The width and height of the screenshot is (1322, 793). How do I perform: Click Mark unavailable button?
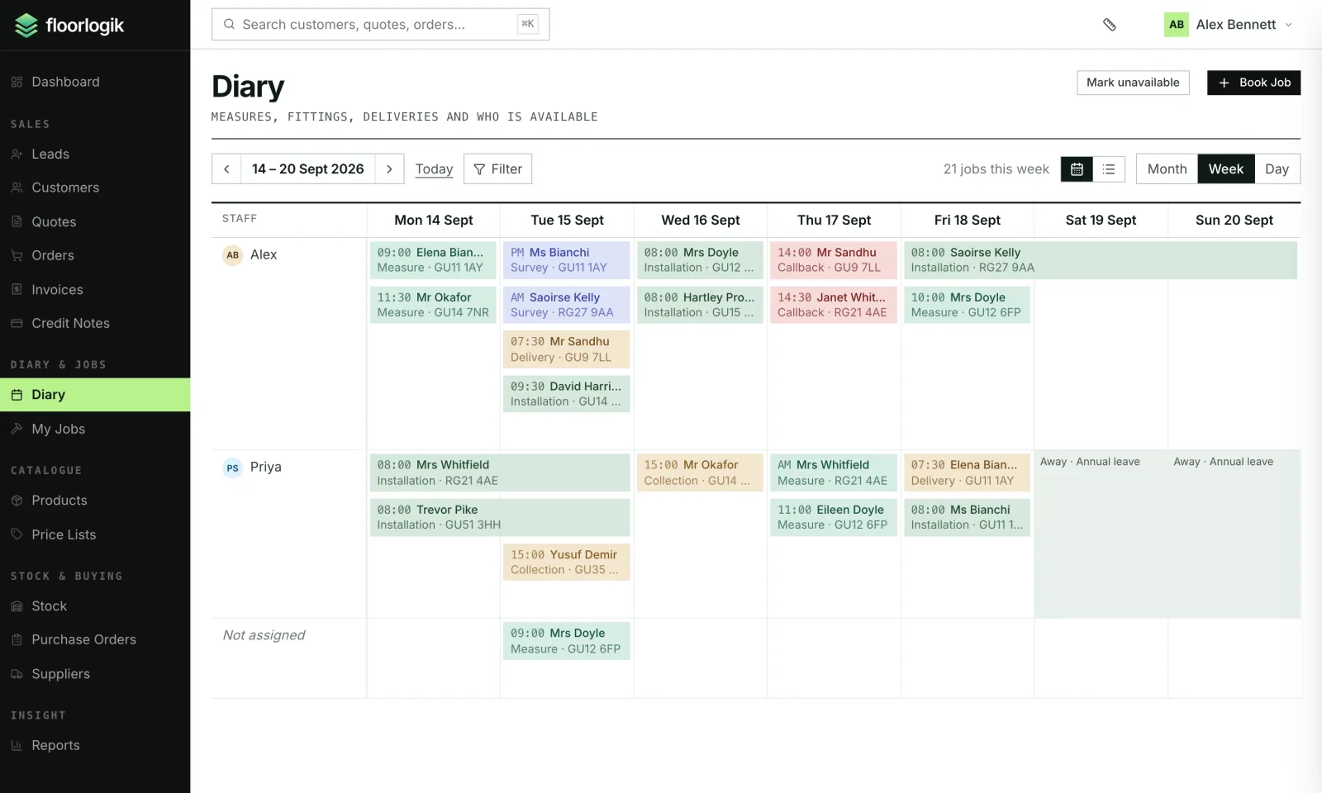pyautogui.click(x=1133, y=83)
